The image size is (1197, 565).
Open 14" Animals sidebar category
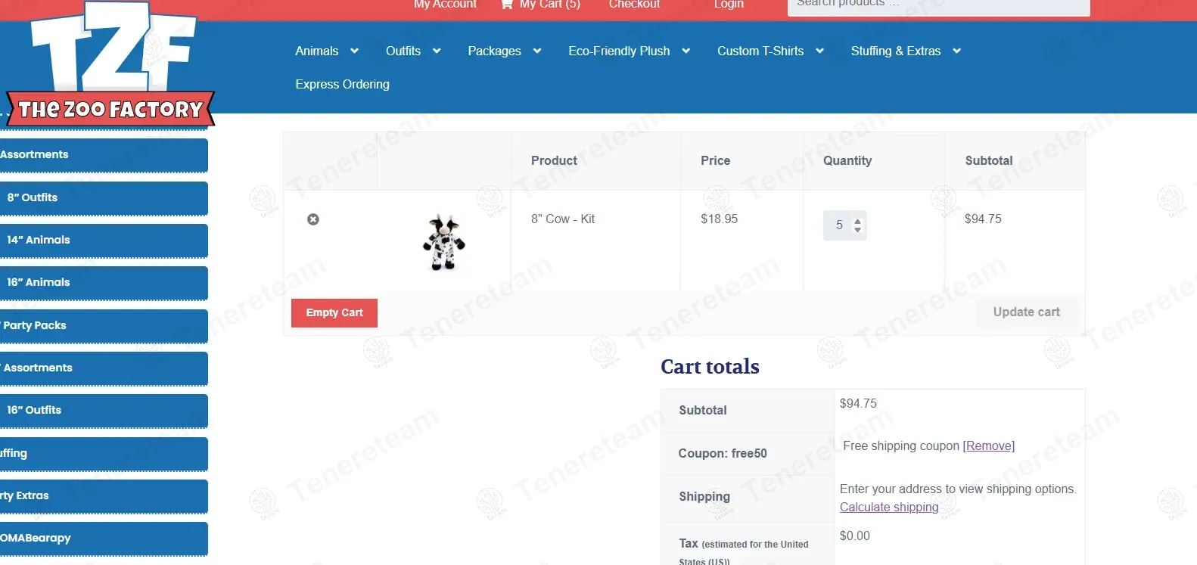click(x=104, y=240)
